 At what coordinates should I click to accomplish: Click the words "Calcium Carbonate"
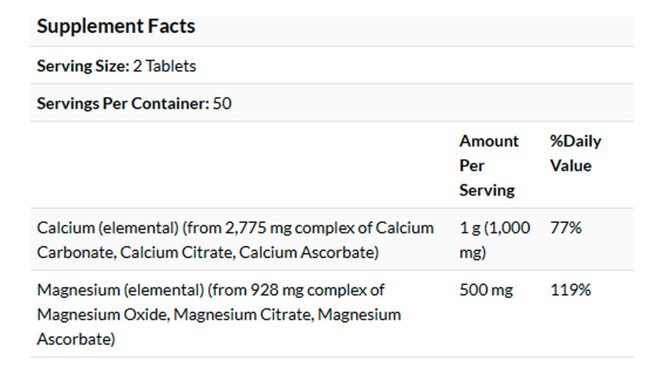pos(75,252)
